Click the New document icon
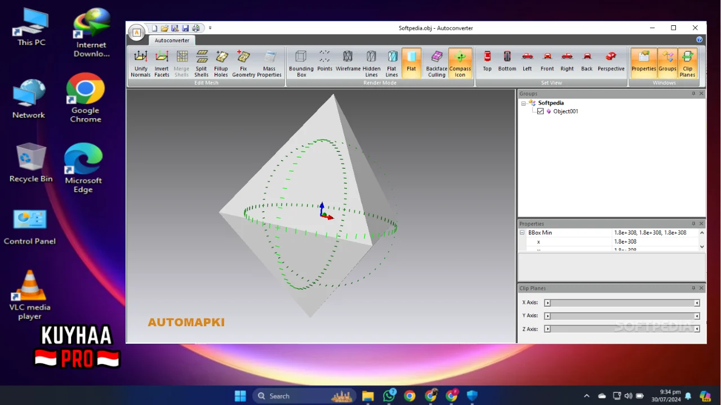 point(154,28)
